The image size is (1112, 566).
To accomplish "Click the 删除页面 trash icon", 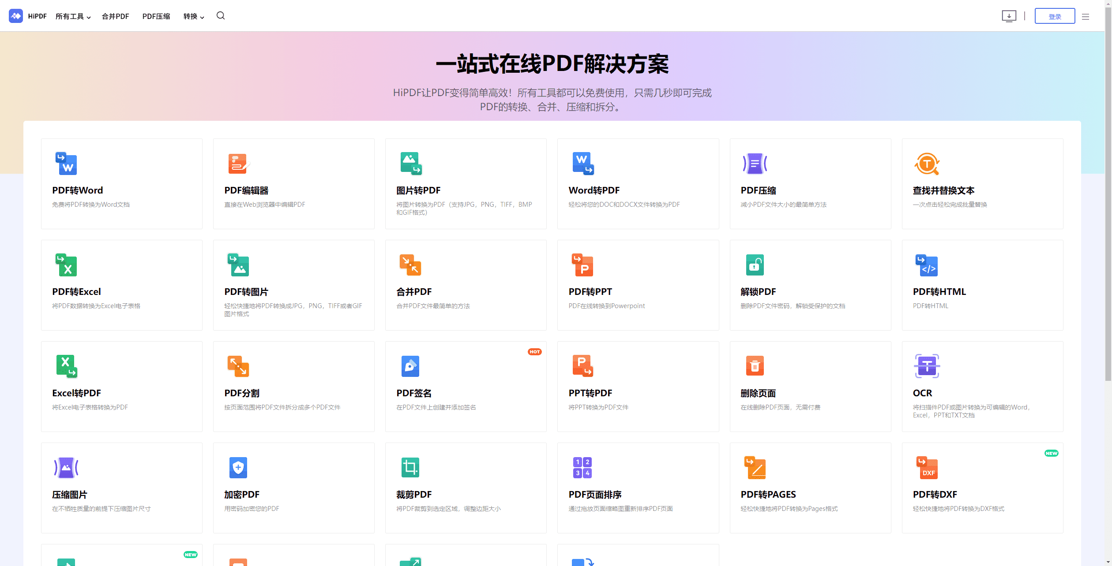I will tap(755, 366).
